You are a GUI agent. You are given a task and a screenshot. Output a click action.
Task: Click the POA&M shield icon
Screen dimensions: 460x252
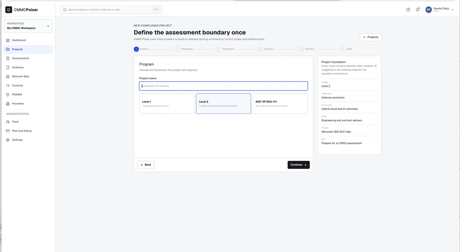click(8, 95)
